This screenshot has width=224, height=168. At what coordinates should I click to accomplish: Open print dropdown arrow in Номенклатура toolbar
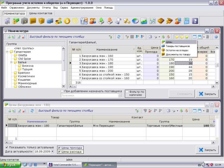[x=159, y=37]
